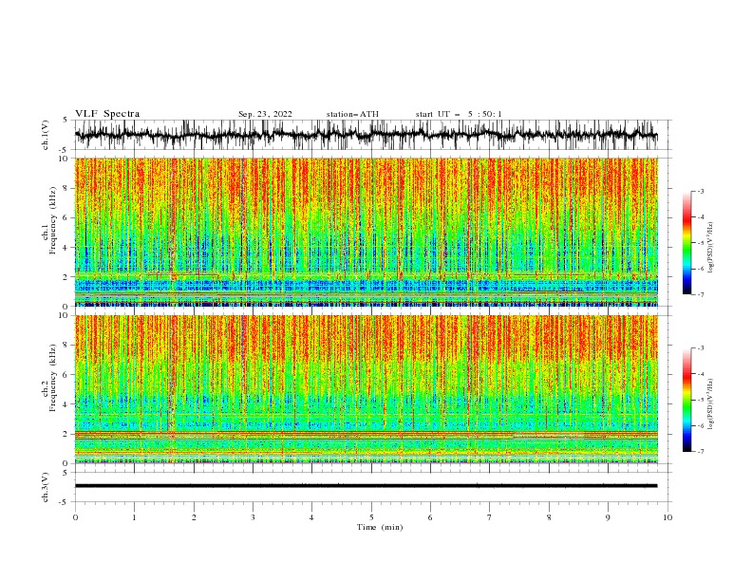
Task: Click time axis tick label 2
Action: click(x=194, y=517)
